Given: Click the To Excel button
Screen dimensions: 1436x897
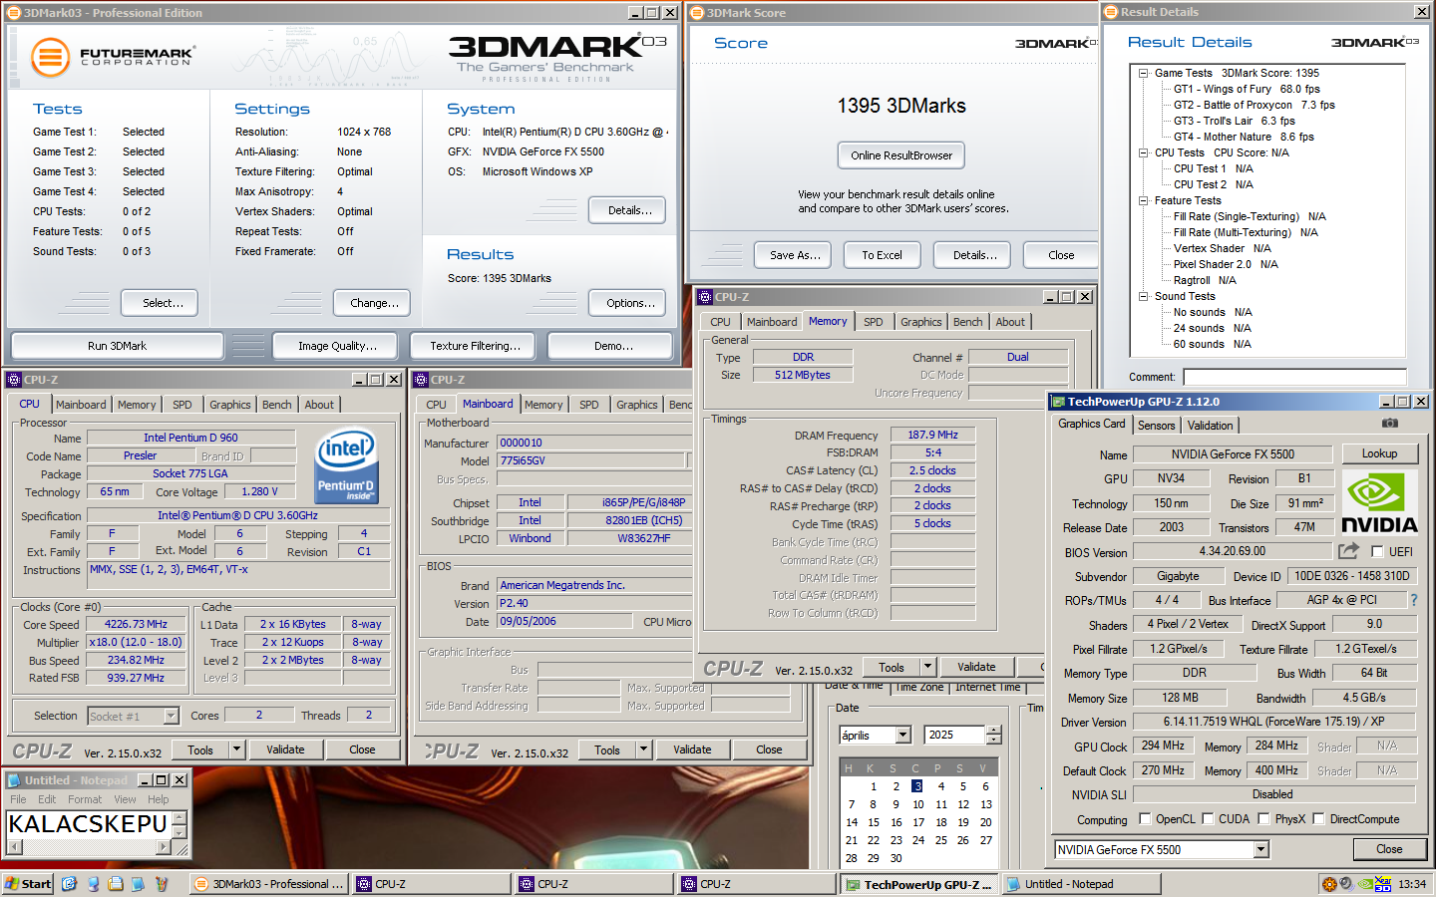Looking at the screenshot, I should 882,255.
